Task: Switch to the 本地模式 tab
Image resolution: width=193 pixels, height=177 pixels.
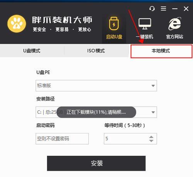Action: click(161, 51)
